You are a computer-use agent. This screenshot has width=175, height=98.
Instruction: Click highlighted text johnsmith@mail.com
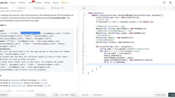pos(31,33)
